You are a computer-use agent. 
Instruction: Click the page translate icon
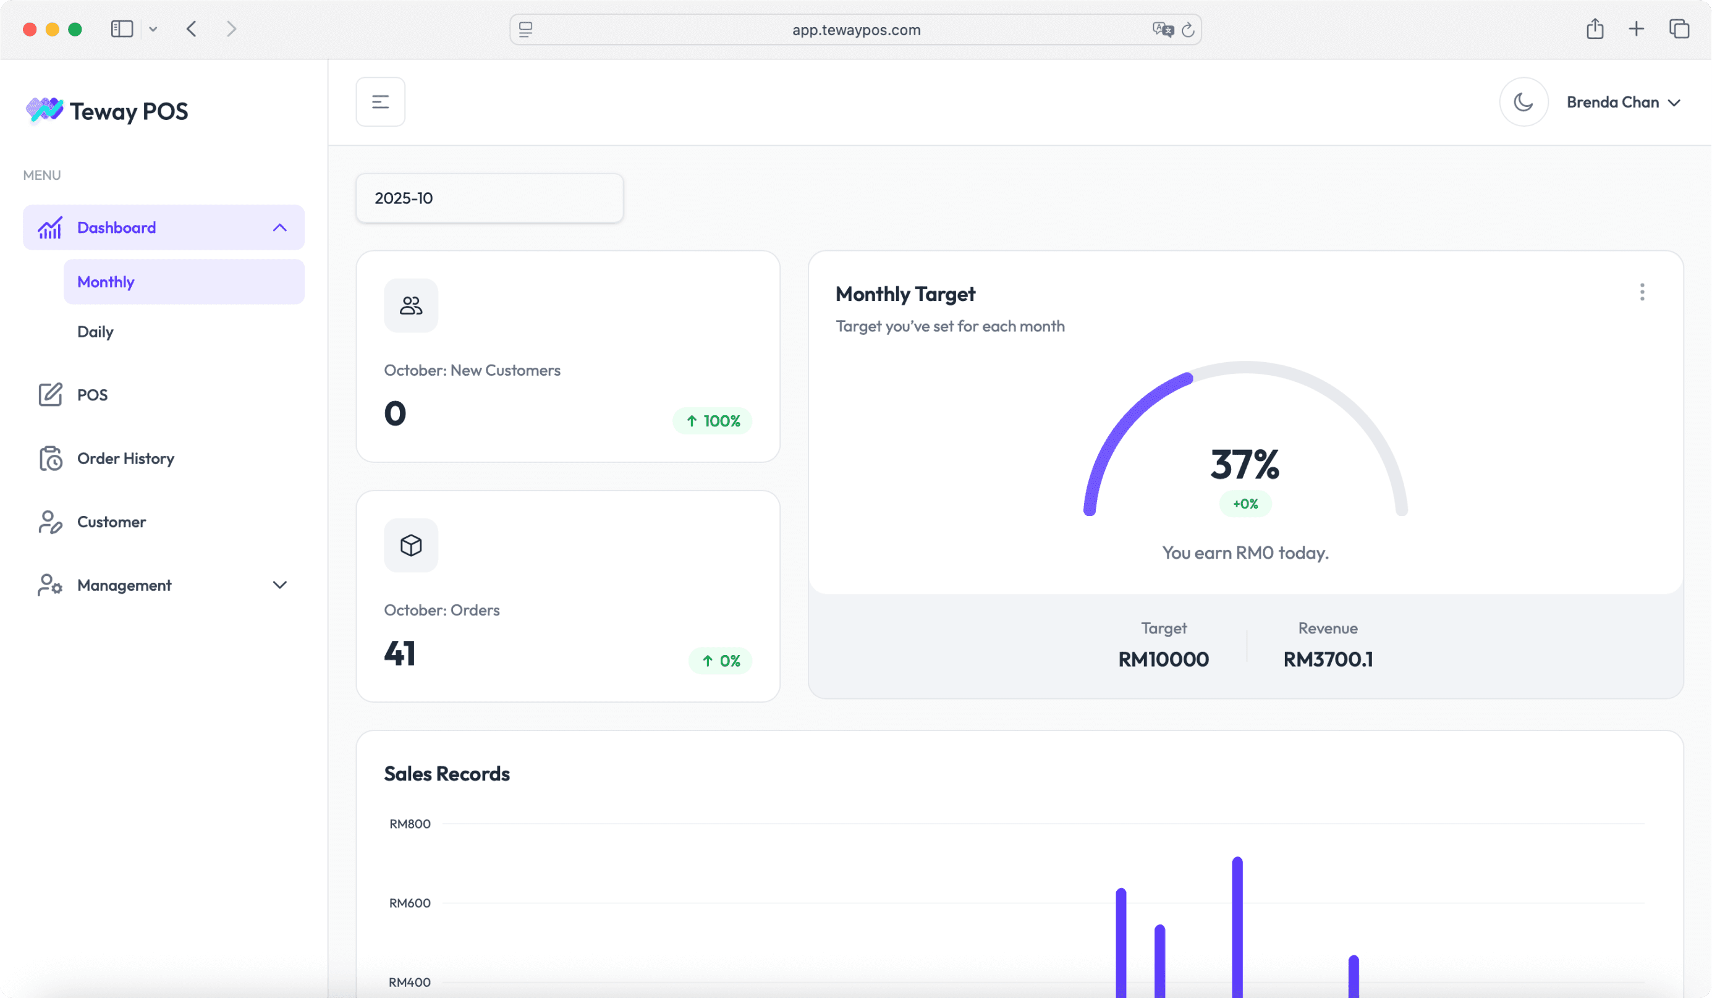(1163, 30)
